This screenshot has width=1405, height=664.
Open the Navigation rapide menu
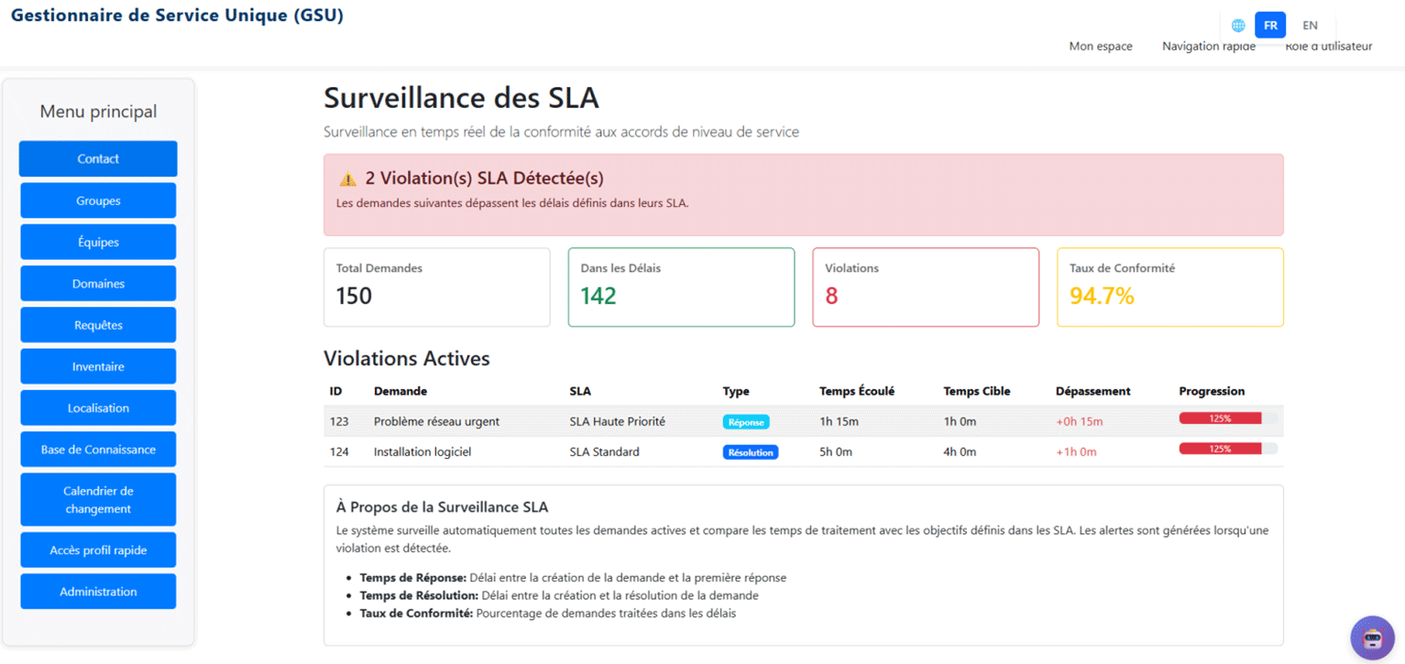pyautogui.click(x=1208, y=45)
